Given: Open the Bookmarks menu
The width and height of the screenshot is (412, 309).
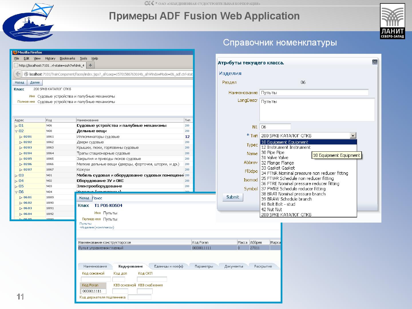Looking at the screenshot, I should pyautogui.click(x=67, y=58).
